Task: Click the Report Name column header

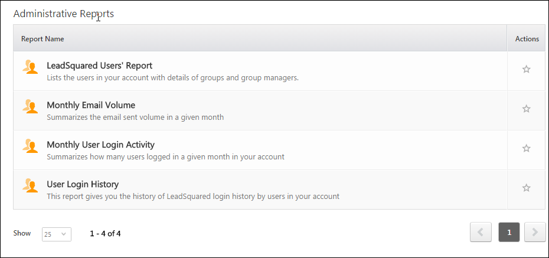Action: click(43, 39)
